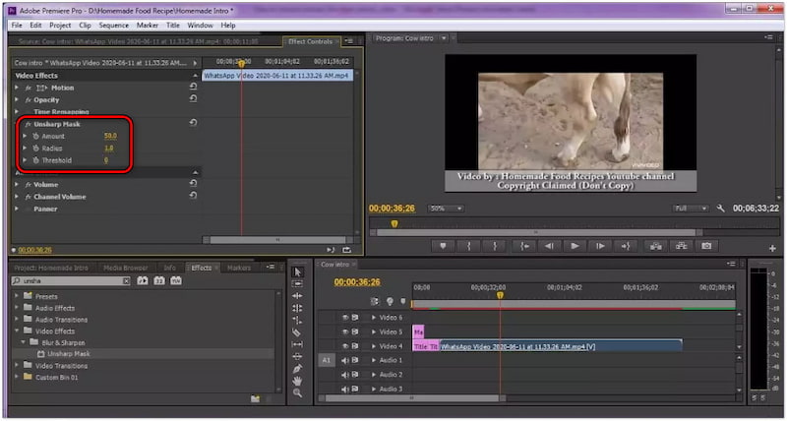Expand the Motion effect properties
This screenshot has height=421, width=787.
(x=17, y=88)
